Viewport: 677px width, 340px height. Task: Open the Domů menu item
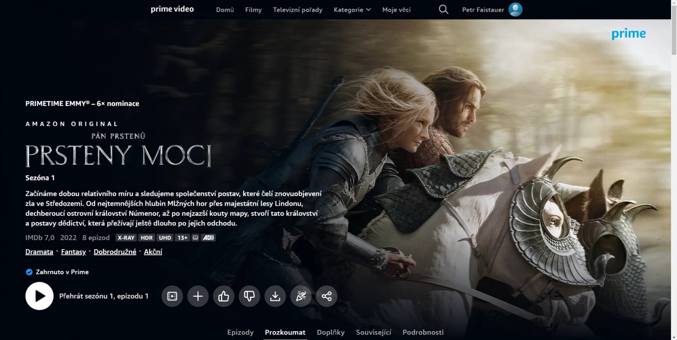tap(225, 10)
